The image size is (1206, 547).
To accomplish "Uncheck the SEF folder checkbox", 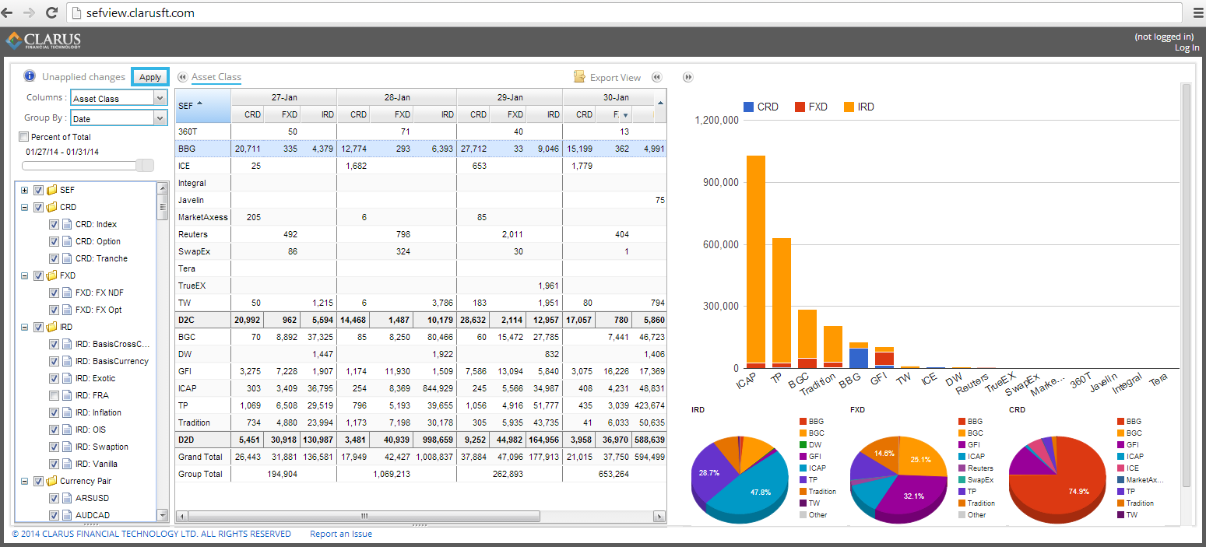I will click(x=38, y=190).
